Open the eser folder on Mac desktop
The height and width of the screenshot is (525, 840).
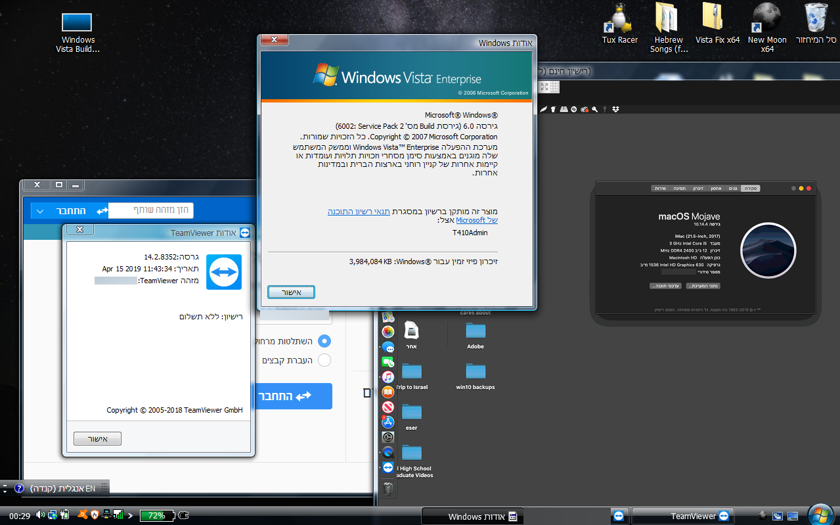point(411,417)
